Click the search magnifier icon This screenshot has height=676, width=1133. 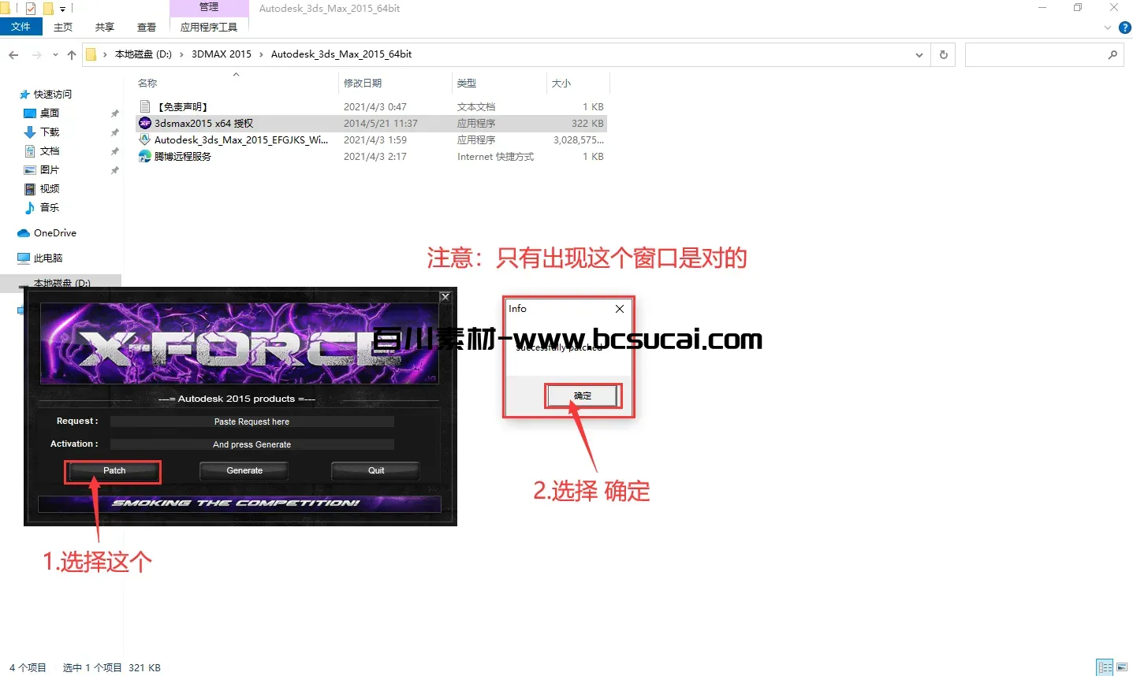click(x=1113, y=54)
